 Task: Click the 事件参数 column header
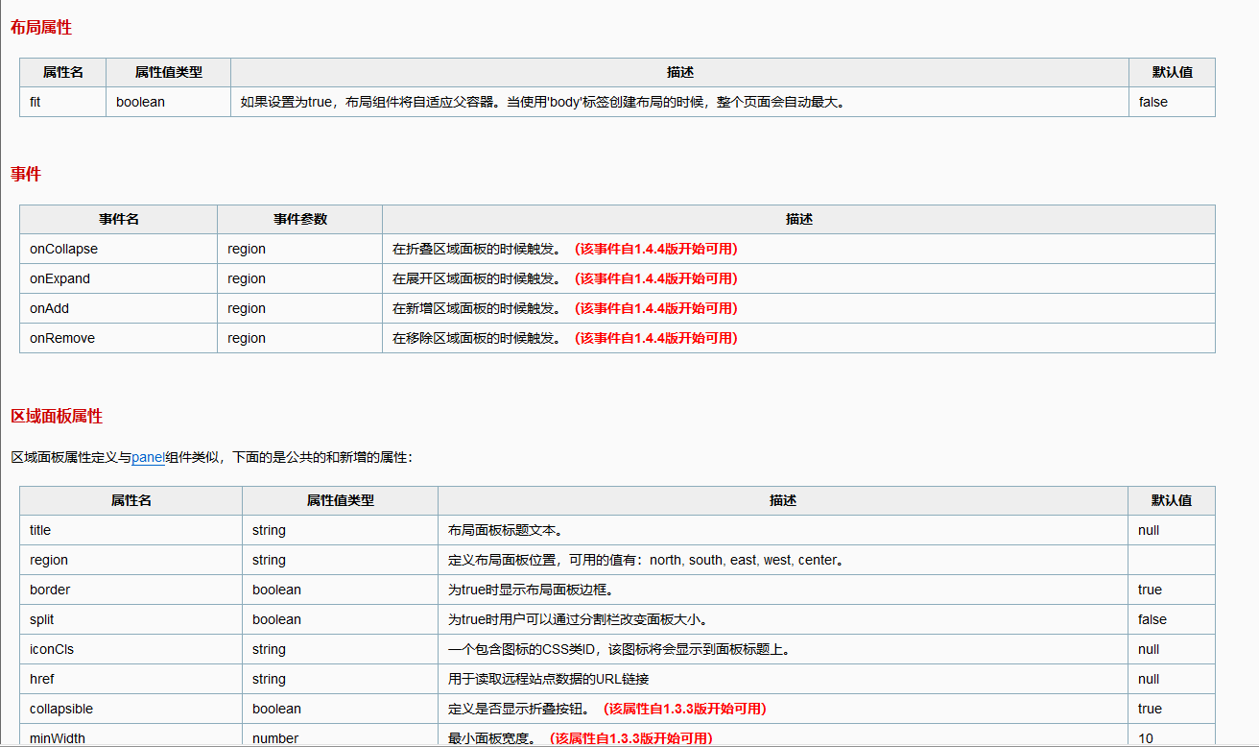pyautogui.click(x=300, y=219)
